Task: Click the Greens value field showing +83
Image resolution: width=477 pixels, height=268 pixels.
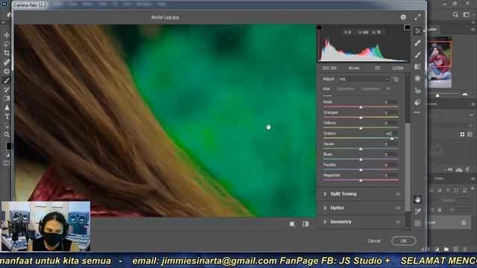Action: [x=391, y=134]
